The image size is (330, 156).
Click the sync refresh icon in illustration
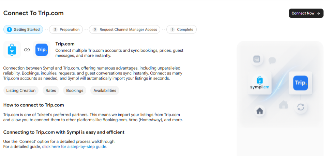[301, 107]
